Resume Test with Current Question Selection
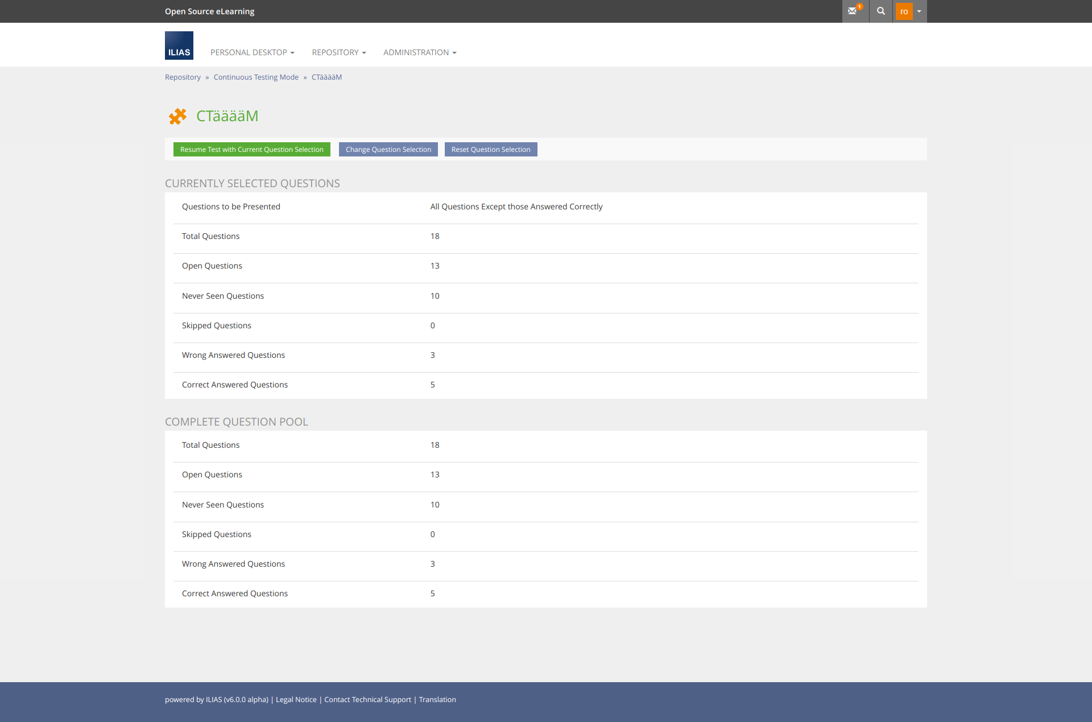The height and width of the screenshot is (722, 1092). tap(251, 150)
